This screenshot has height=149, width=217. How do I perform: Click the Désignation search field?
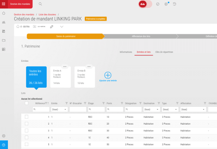133,109
